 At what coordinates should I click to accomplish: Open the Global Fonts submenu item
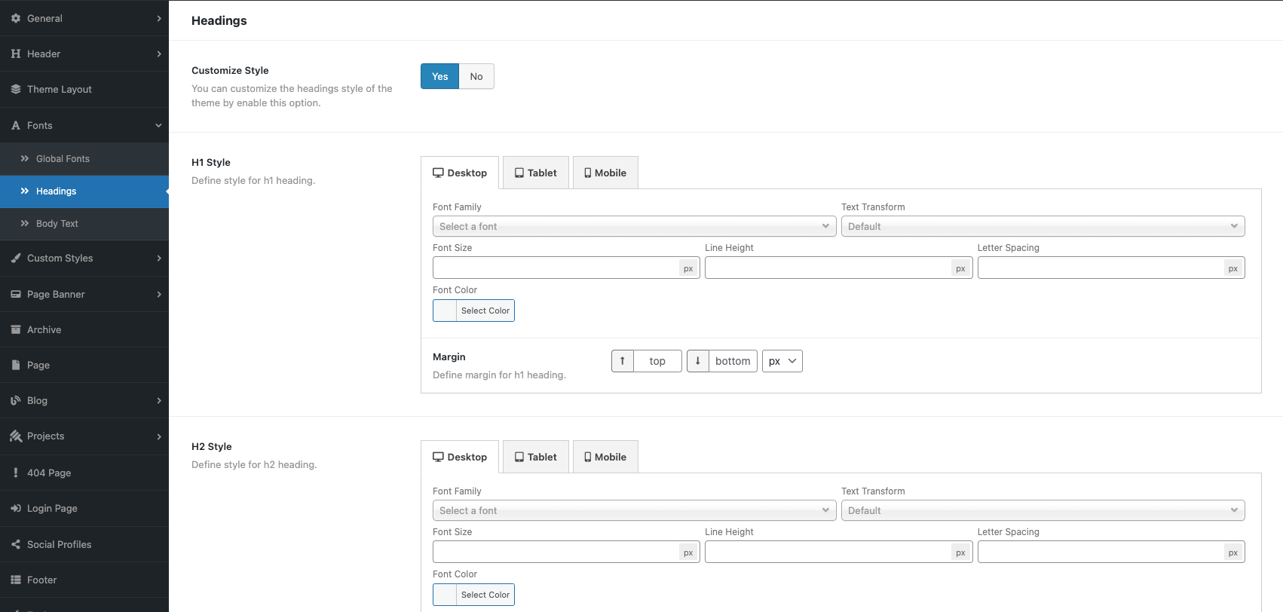[84, 158]
